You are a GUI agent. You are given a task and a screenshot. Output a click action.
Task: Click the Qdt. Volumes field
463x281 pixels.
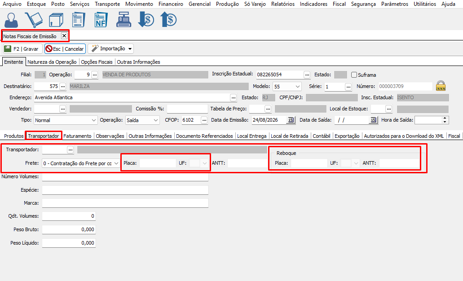click(69, 216)
